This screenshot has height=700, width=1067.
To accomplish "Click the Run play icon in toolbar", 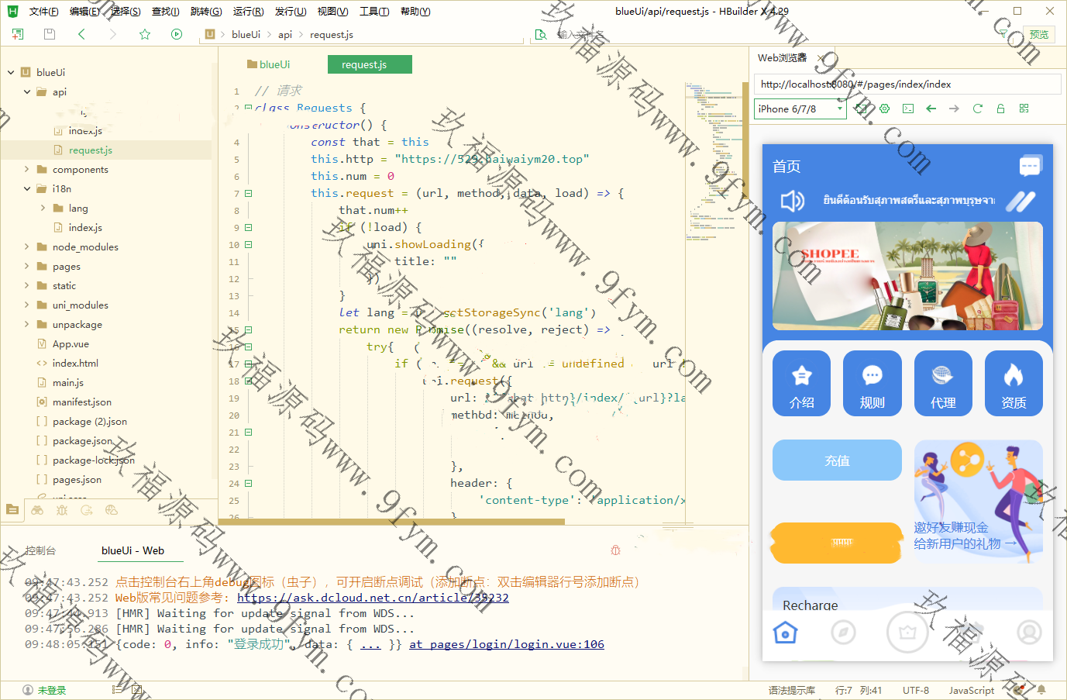I will tap(177, 34).
